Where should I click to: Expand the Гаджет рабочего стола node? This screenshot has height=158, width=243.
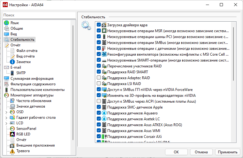6,118
